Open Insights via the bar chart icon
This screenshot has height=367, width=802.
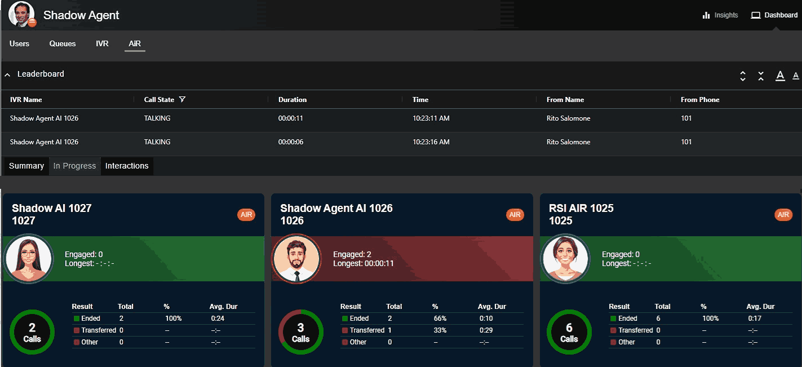click(x=706, y=15)
